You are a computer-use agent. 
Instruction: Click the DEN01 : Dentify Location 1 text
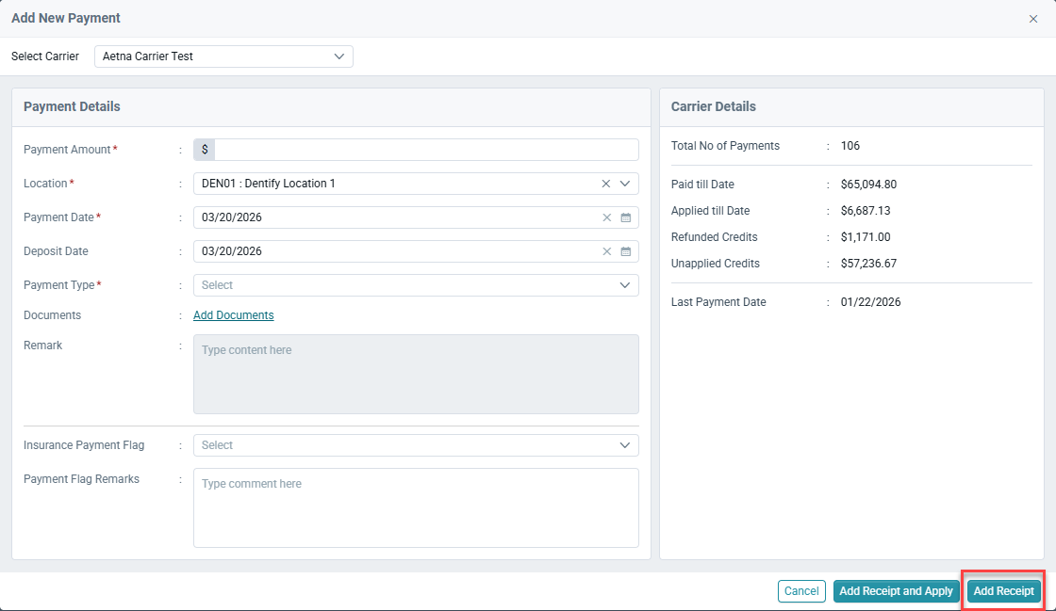click(268, 184)
